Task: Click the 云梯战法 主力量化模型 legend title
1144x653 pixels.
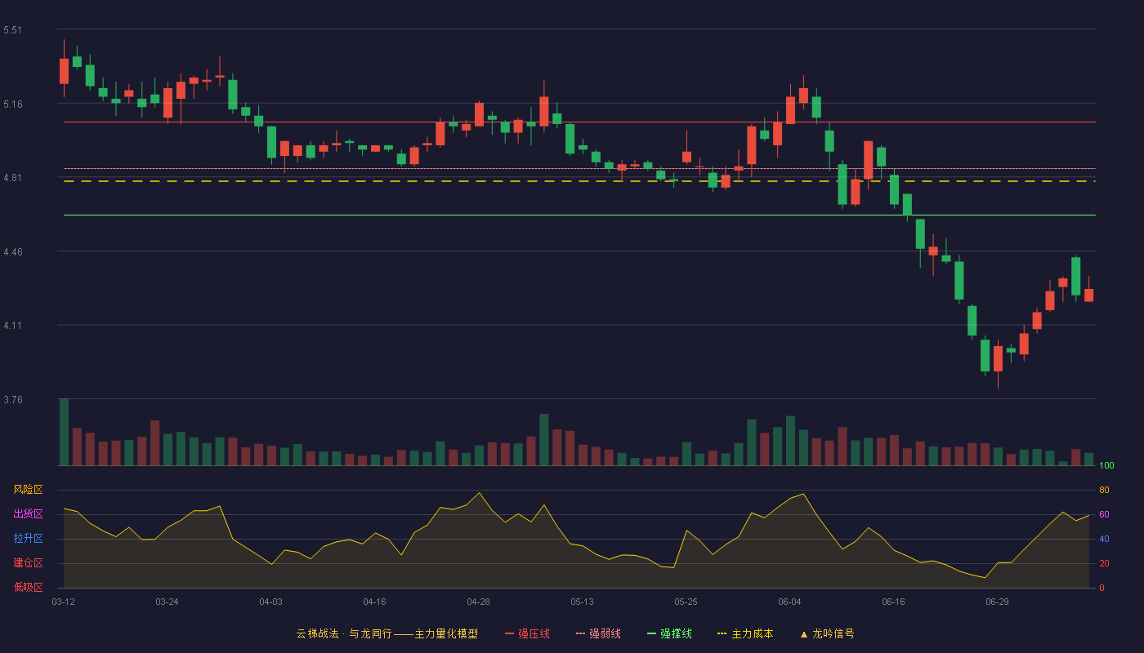Action: (387, 633)
